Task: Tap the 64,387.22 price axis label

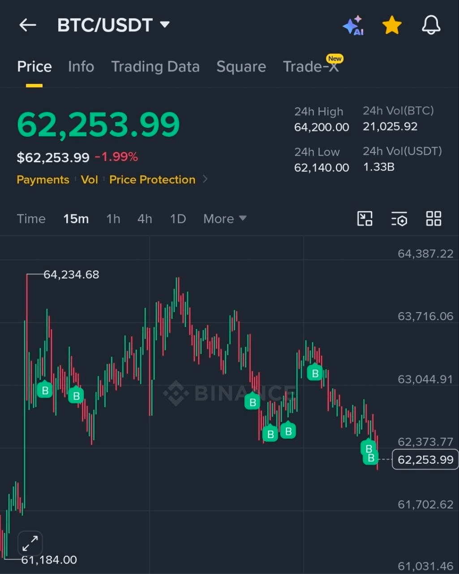Action: 425,254
